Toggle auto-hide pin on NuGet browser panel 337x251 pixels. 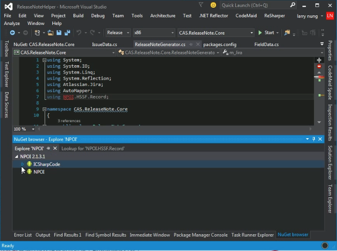tap(313, 139)
